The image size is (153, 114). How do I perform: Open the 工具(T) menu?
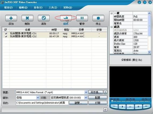53,7
